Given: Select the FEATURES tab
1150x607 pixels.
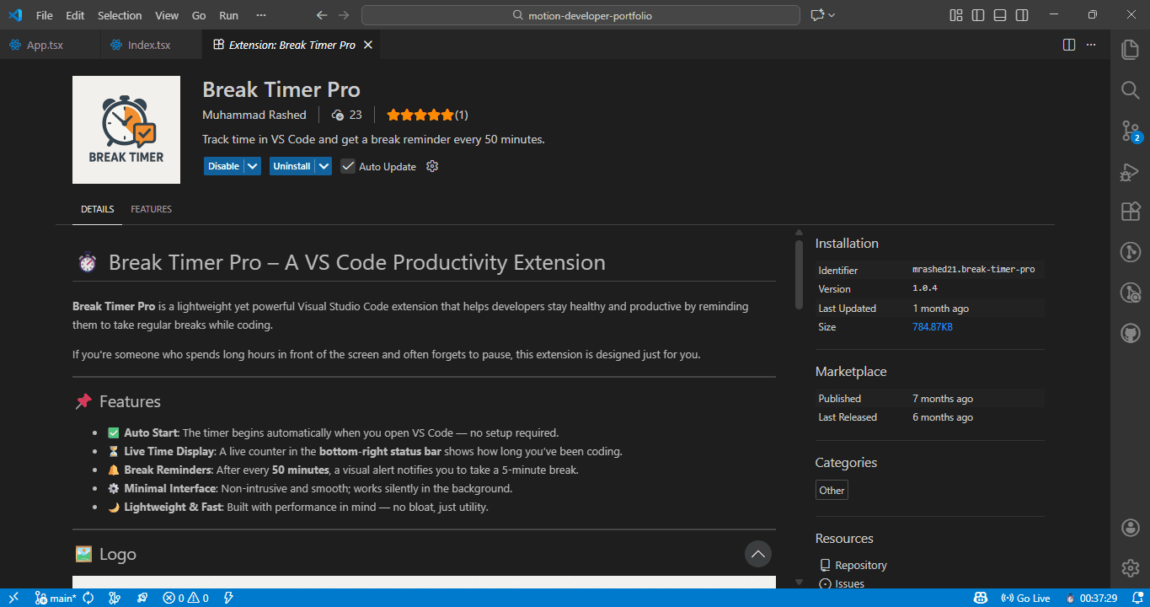Looking at the screenshot, I should pos(152,209).
